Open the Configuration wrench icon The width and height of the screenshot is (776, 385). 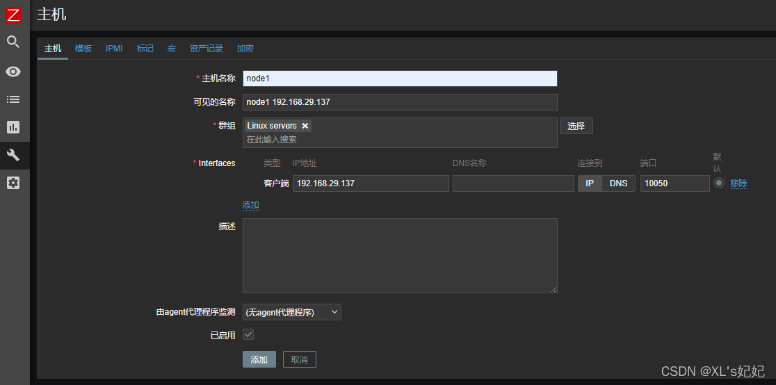[x=13, y=155]
